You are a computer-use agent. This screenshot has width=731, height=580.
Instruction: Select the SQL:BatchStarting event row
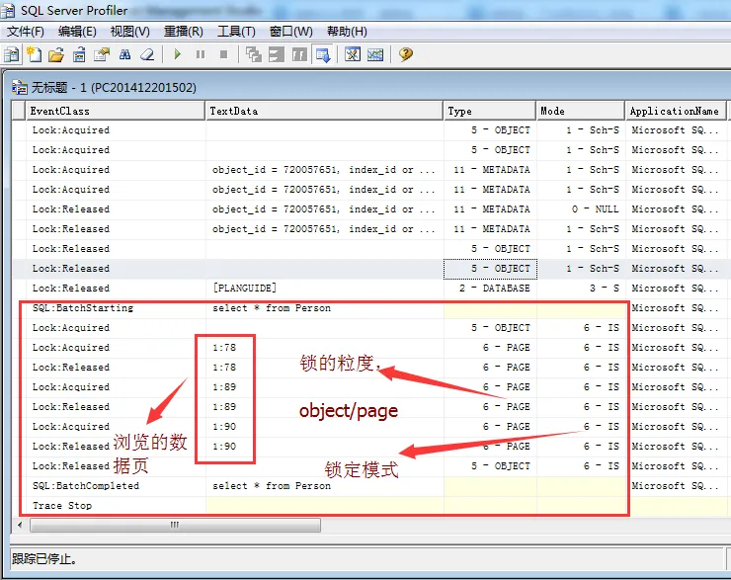click(x=369, y=308)
